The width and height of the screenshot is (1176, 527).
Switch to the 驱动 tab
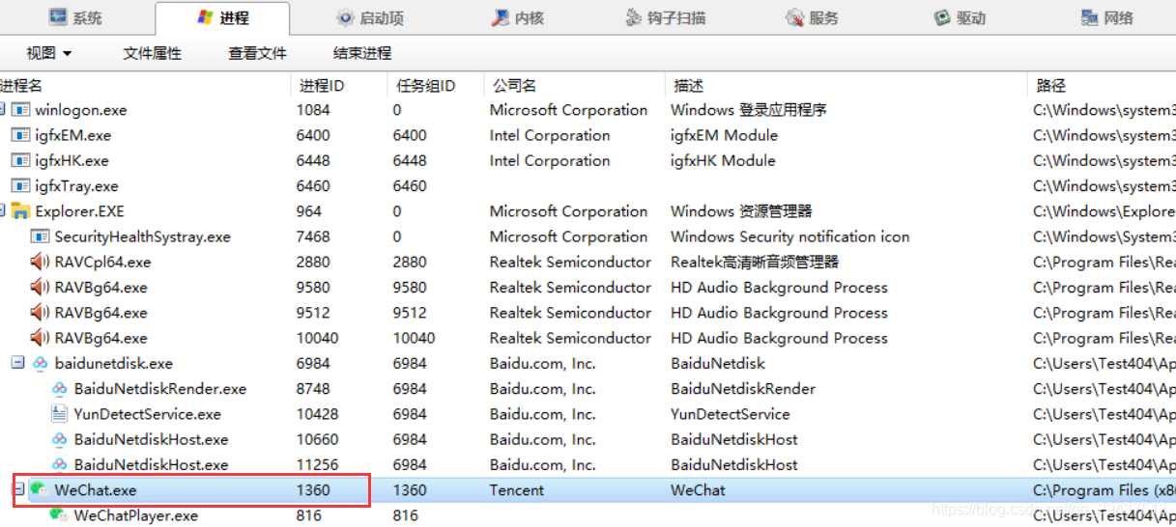[961, 17]
